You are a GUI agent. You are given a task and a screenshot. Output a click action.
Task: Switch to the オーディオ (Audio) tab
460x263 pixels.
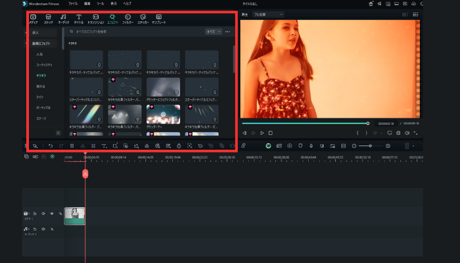[63, 19]
